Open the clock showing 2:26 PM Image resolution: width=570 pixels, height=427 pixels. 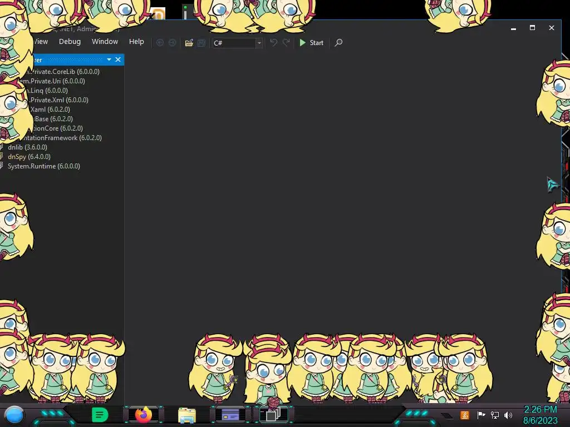(x=540, y=415)
